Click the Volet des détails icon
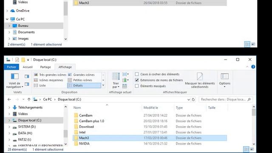Screen dimensions: 272x153 [27, 84]
